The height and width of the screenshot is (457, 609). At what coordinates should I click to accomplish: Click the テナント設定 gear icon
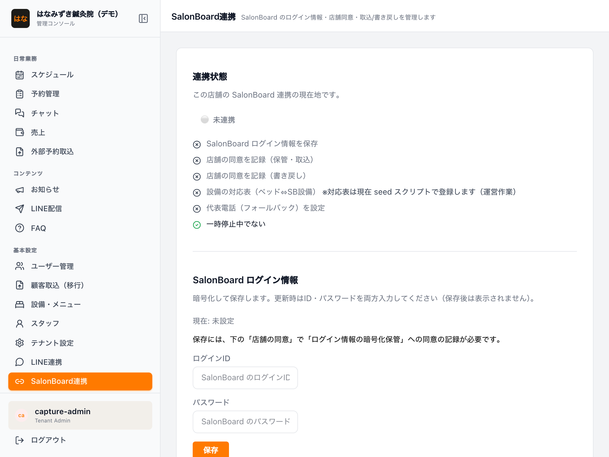click(x=20, y=343)
